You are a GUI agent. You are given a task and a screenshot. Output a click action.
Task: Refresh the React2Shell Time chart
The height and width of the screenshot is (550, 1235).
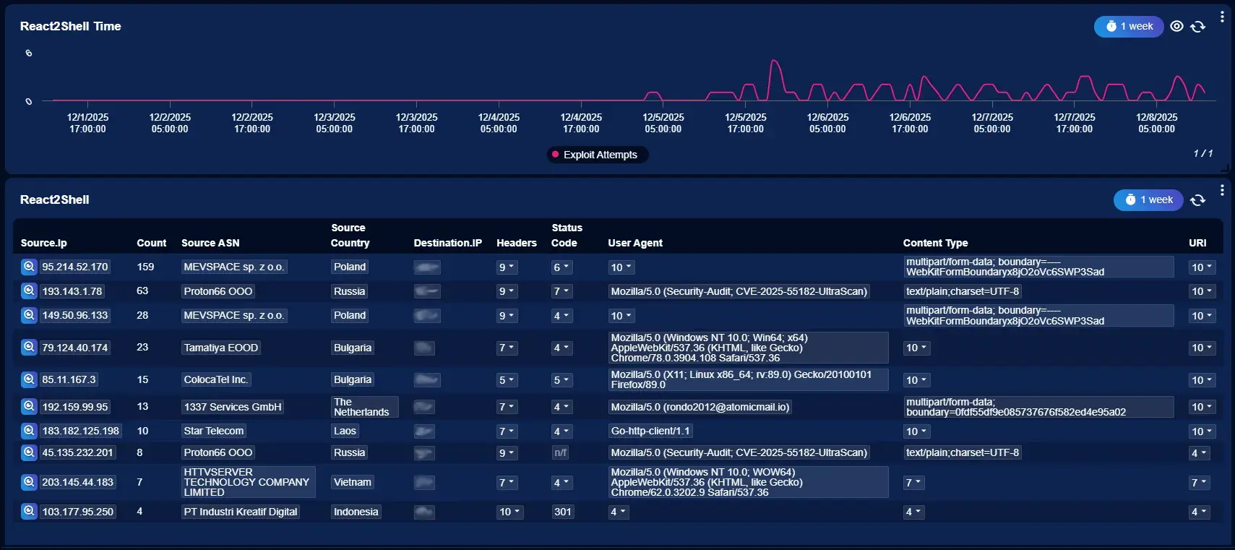[1197, 27]
